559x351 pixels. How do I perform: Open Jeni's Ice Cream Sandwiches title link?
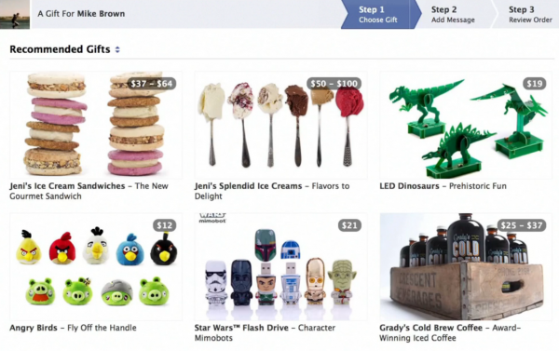click(67, 186)
